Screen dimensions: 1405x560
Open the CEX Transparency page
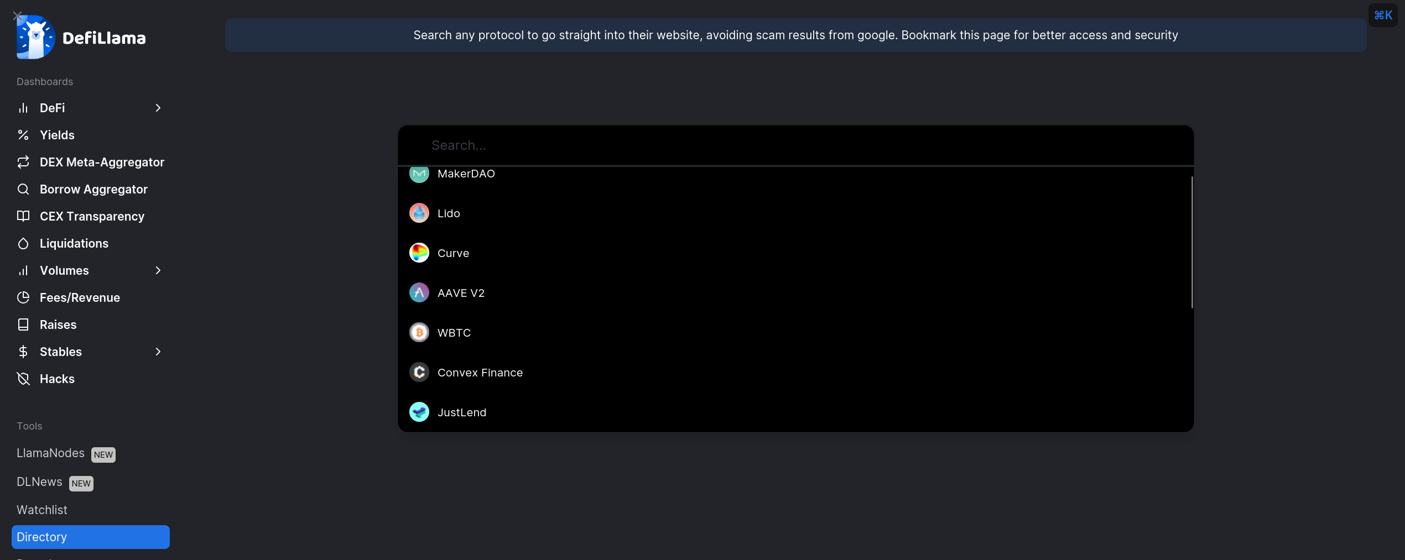92,216
